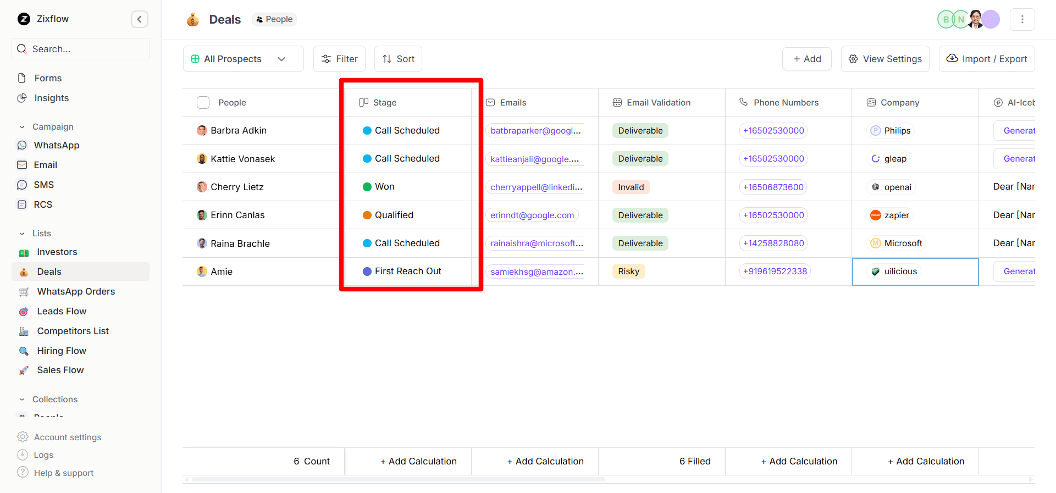Screen dimensions: 1056x493
Task: Collapse the Campaign section
Action: 22,127
